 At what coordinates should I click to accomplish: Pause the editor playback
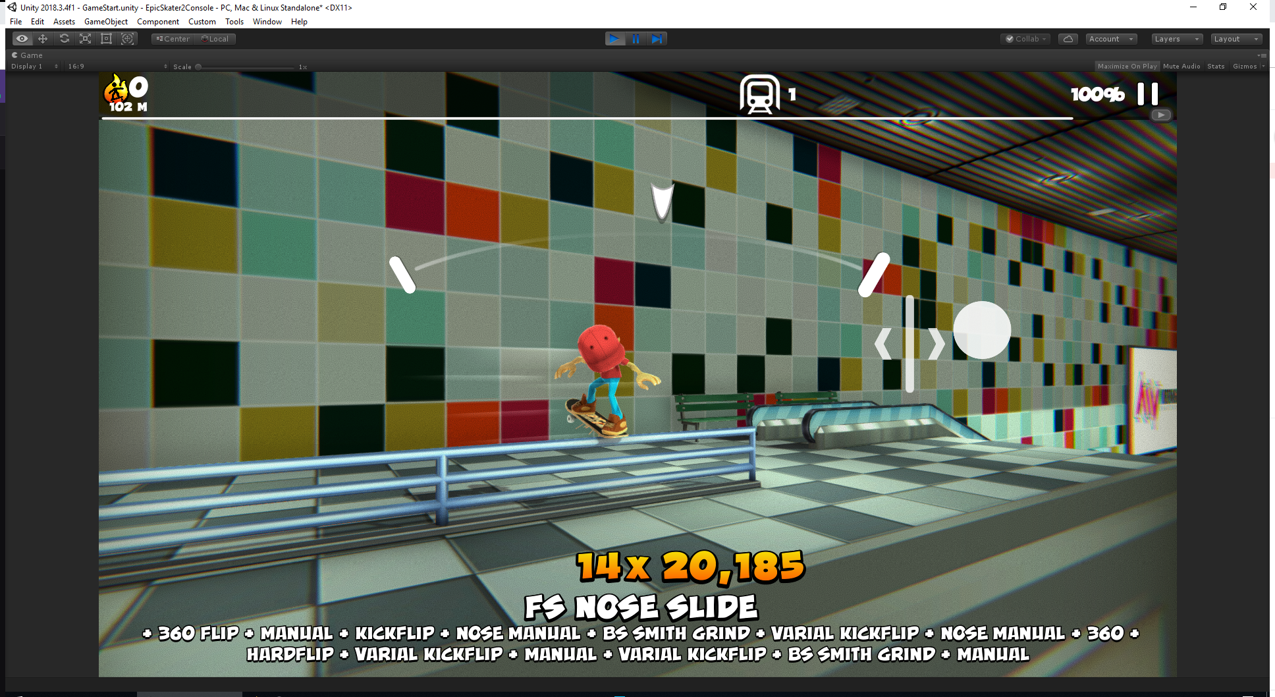click(636, 39)
